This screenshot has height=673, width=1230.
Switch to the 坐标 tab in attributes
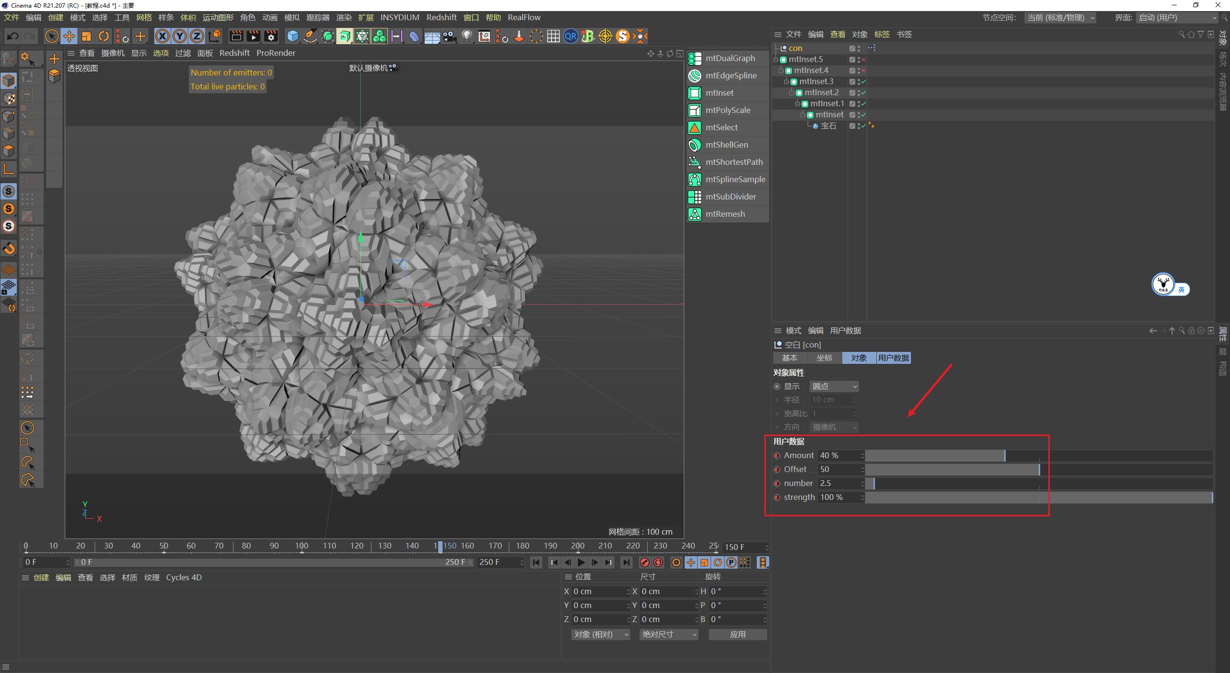pos(824,358)
